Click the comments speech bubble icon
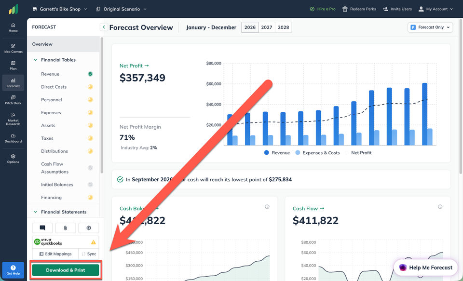The image size is (463, 281). point(42,228)
